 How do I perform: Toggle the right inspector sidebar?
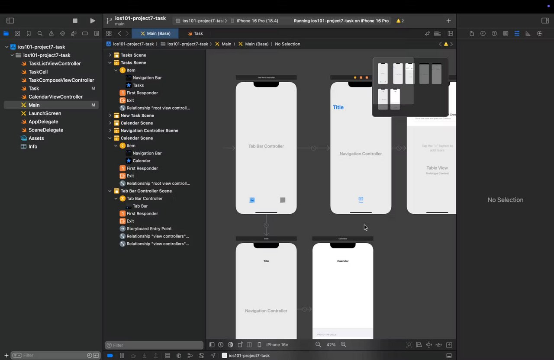tap(545, 21)
